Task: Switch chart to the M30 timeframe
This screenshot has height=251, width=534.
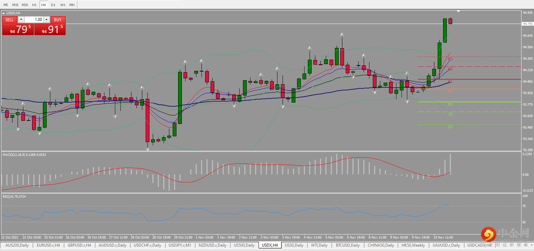Action: click(25, 5)
